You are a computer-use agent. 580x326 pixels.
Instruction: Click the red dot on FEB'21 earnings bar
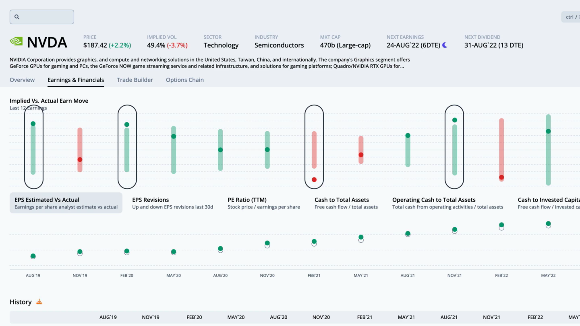click(x=314, y=180)
